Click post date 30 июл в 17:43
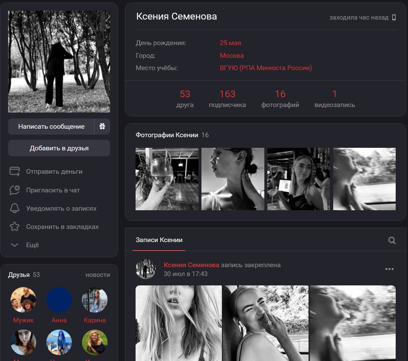This screenshot has height=361, width=408. point(186,274)
